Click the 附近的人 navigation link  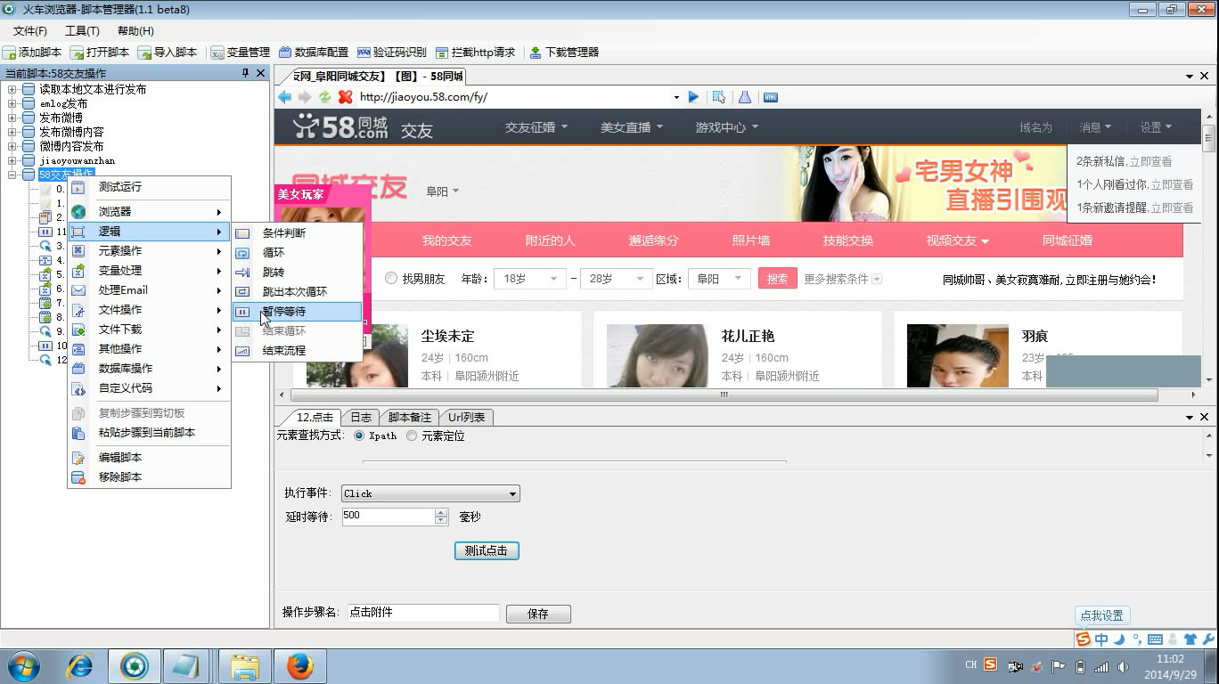pos(550,240)
